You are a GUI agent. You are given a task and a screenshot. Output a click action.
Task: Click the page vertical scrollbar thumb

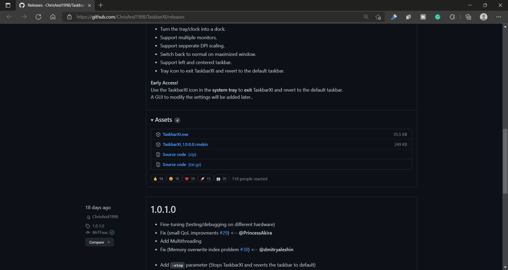[505, 161]
